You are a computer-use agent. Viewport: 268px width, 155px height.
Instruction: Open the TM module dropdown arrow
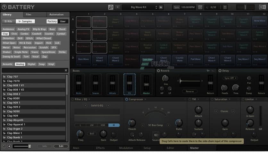coord(198,99)
